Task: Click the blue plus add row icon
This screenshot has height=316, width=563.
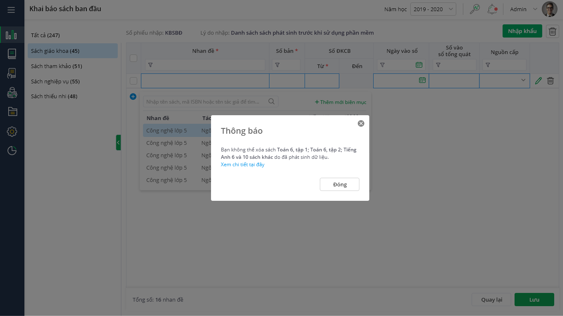Action: [x=133, y=97]
